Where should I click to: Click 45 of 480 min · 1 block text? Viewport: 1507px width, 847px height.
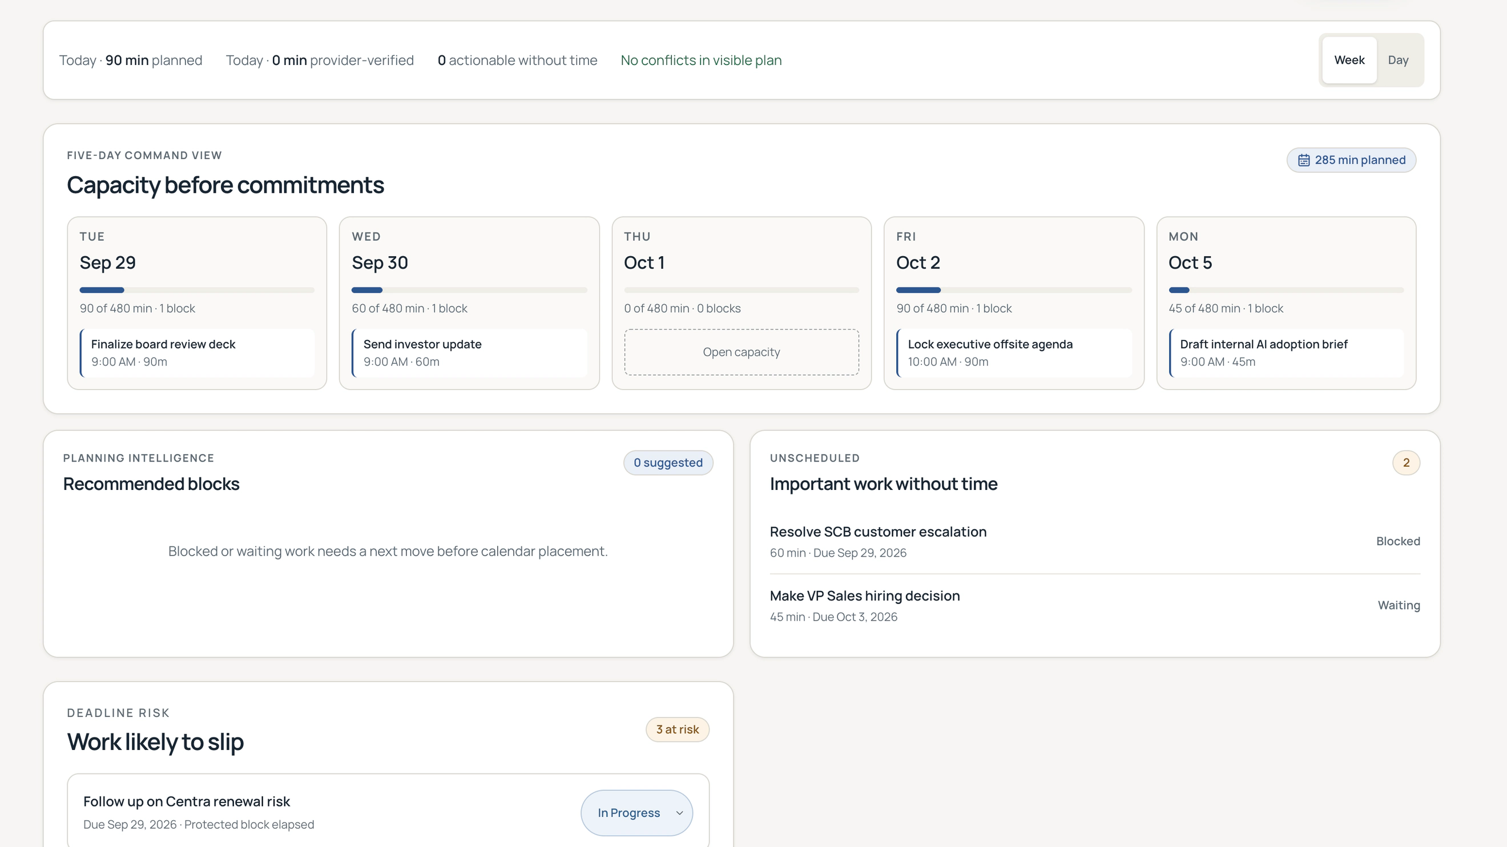point(1226,309)
